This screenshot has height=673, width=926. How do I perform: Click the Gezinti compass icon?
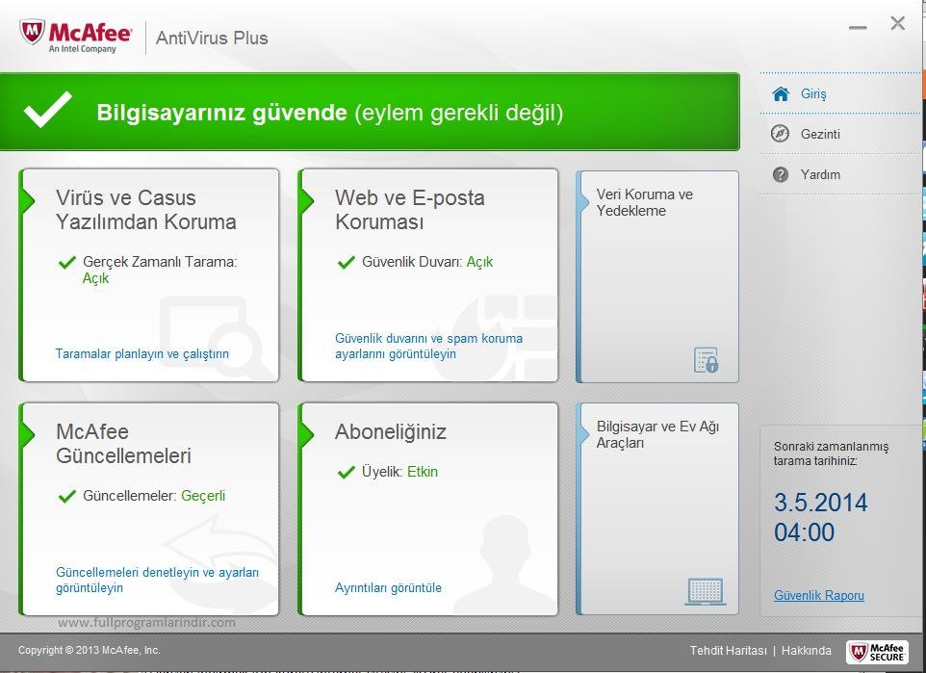(780, 134)
